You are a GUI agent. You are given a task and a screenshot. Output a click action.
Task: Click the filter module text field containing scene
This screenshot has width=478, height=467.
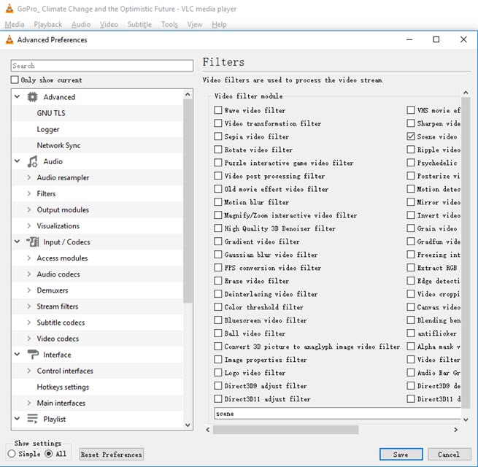337,414
